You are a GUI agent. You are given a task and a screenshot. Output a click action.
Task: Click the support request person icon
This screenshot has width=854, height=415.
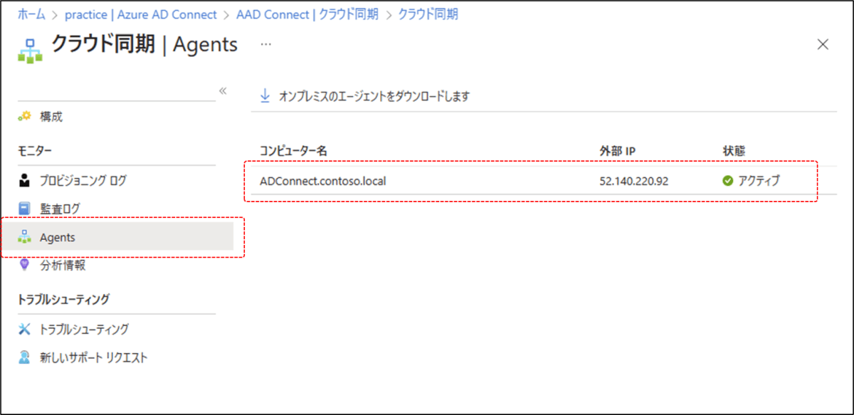tap(25, 357)
